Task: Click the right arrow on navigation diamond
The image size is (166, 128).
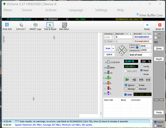Action: pyautogui.click(x=125, y=50)
